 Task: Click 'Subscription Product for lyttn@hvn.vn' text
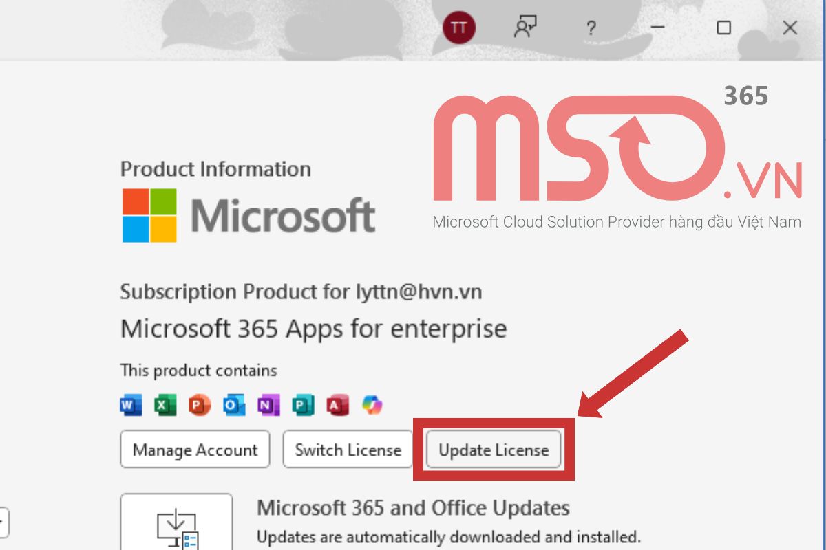point(301,292)
